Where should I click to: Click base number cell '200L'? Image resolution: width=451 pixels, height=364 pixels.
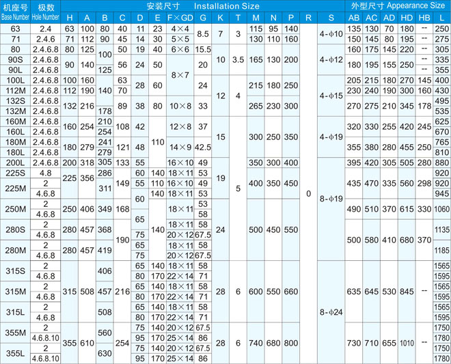[x=15, y=163]
